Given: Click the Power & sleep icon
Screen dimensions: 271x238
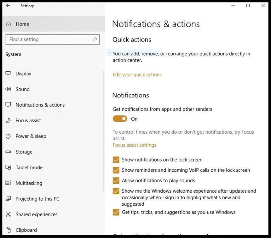Looking at the screenshot, I should coord(8,136).
